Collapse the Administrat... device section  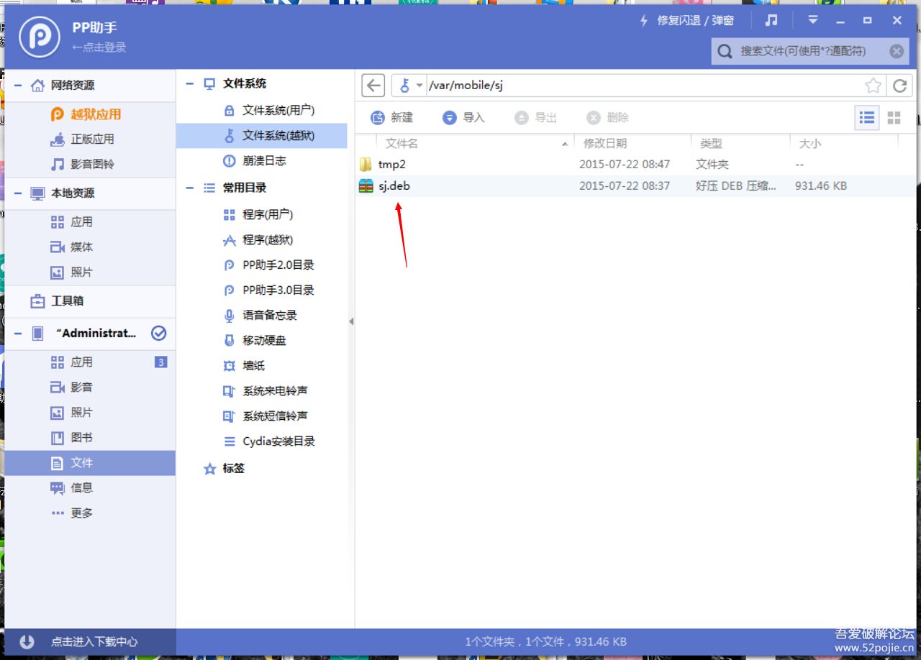click(x=17, y=334)
